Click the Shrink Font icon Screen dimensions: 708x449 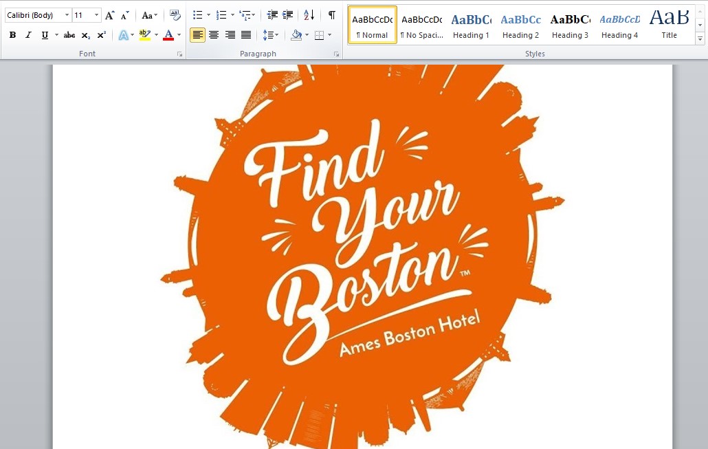(x=125, y=15)
